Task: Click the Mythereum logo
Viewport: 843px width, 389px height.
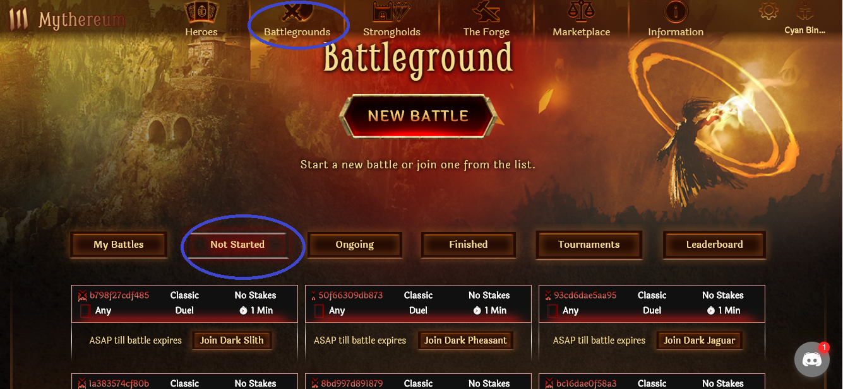Action: click(66, 20)
